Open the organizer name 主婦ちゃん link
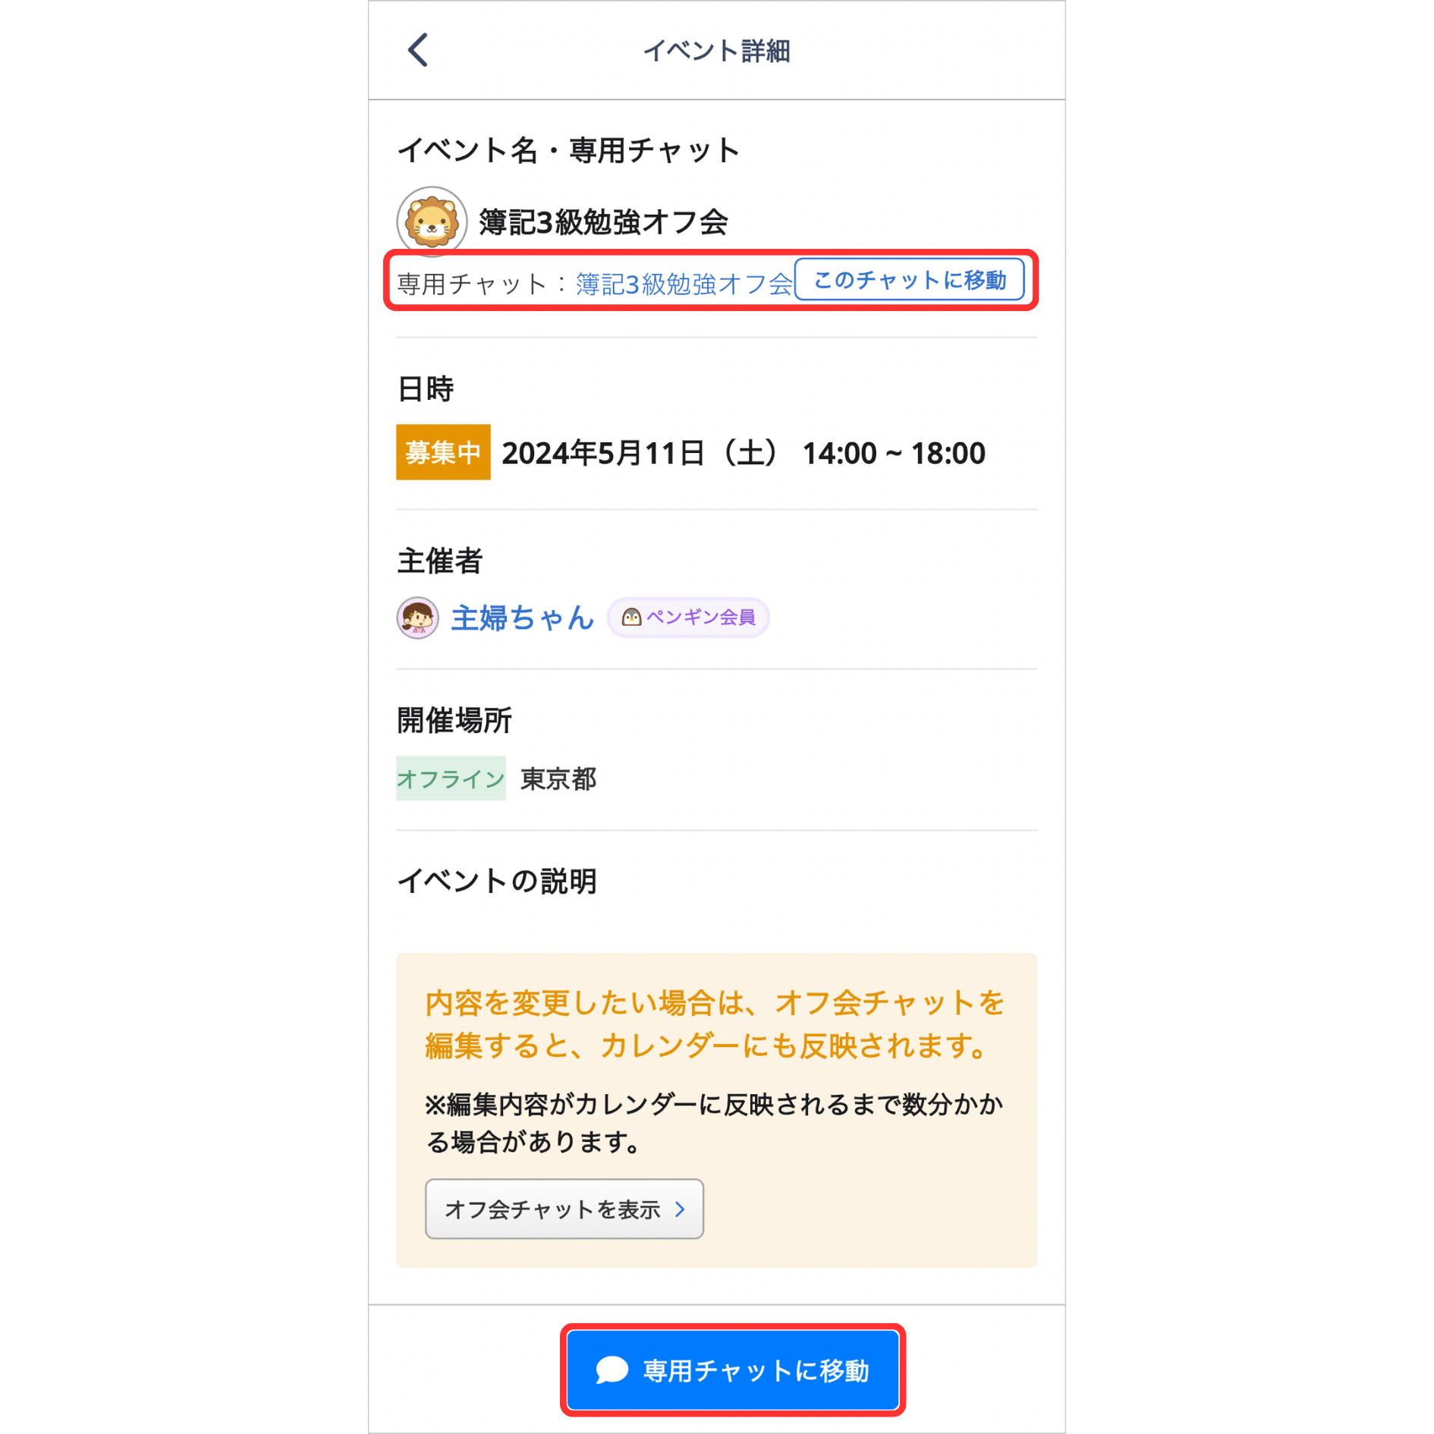Image resolution: width=1434 pixels, height=1434 pixels. click(x=522, y=618)
